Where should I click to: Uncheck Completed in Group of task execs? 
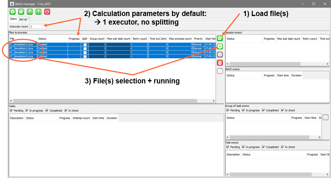coord(264,110)
